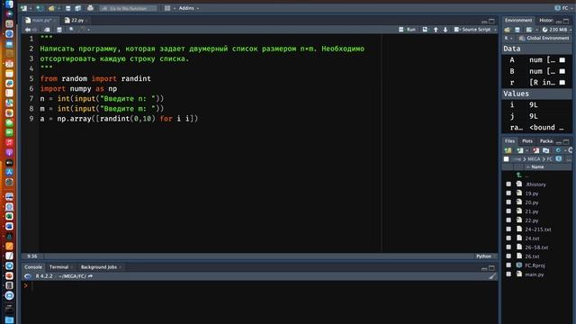
Task: Click the New Folder icon in Files
Action: pos(508,150)
